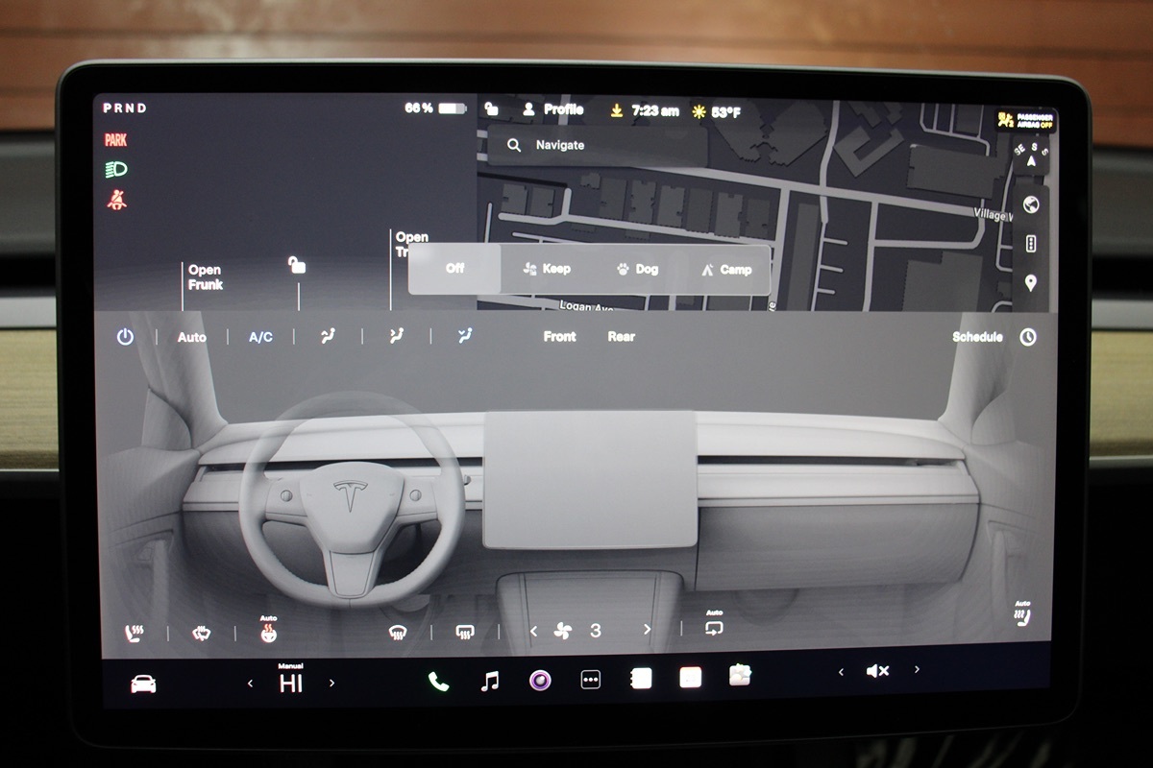Tap the globe icon on map
Screen dimensions: 1153x768
(1031, 204)
